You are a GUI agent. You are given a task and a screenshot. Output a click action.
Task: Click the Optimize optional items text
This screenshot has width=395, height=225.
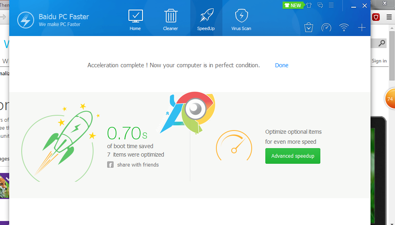(x=293, y=137)
